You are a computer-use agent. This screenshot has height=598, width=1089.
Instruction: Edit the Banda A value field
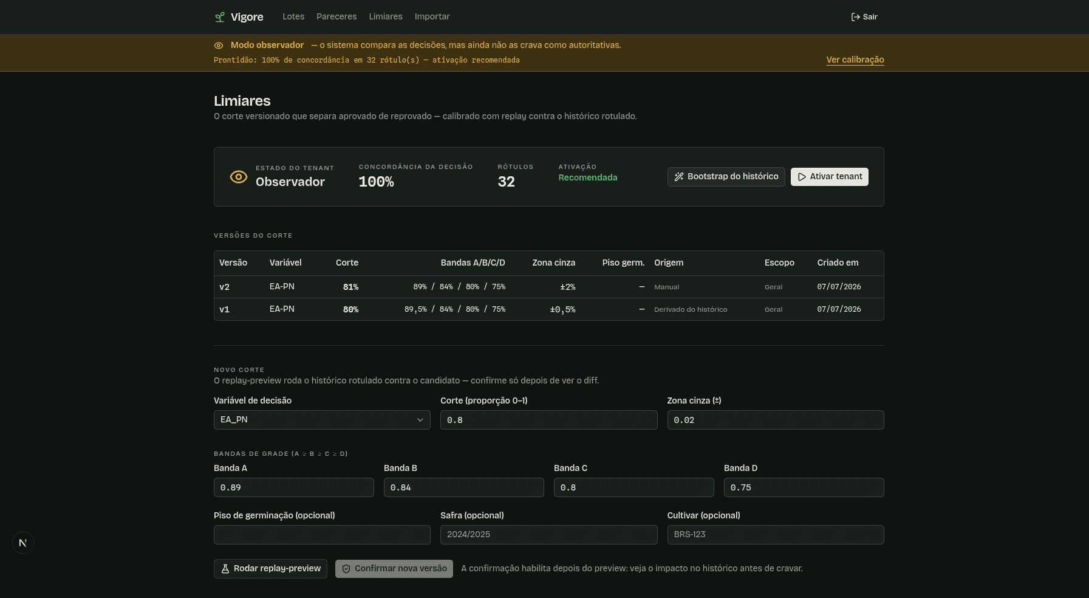294,487
